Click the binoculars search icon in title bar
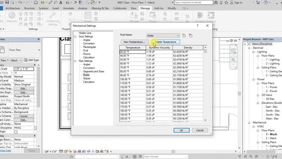This screenshot has height=159, width=282. [215, 3]
